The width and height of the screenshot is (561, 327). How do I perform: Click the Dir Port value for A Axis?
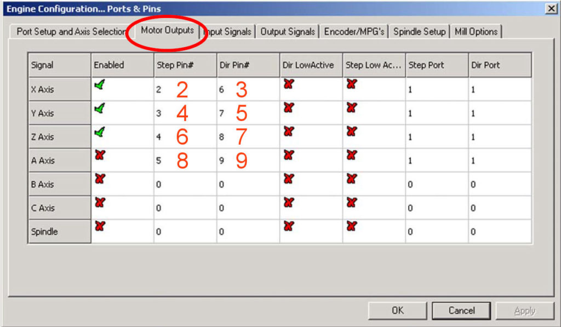click(488, 160)
